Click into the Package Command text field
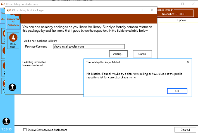The image size is (198, 133). coord(89,47)
